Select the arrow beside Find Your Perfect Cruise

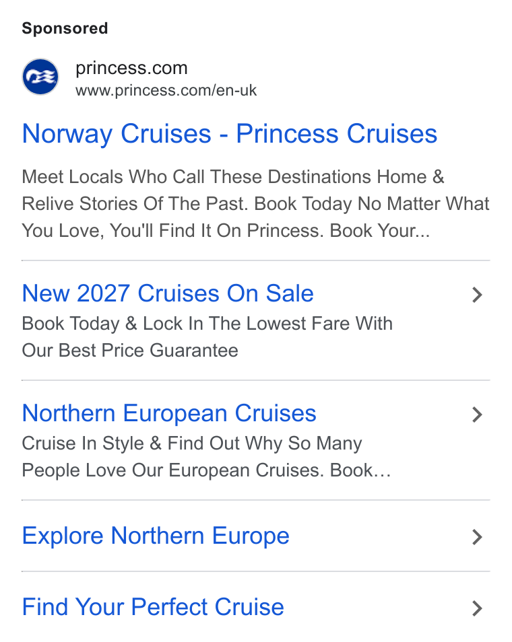477,608
